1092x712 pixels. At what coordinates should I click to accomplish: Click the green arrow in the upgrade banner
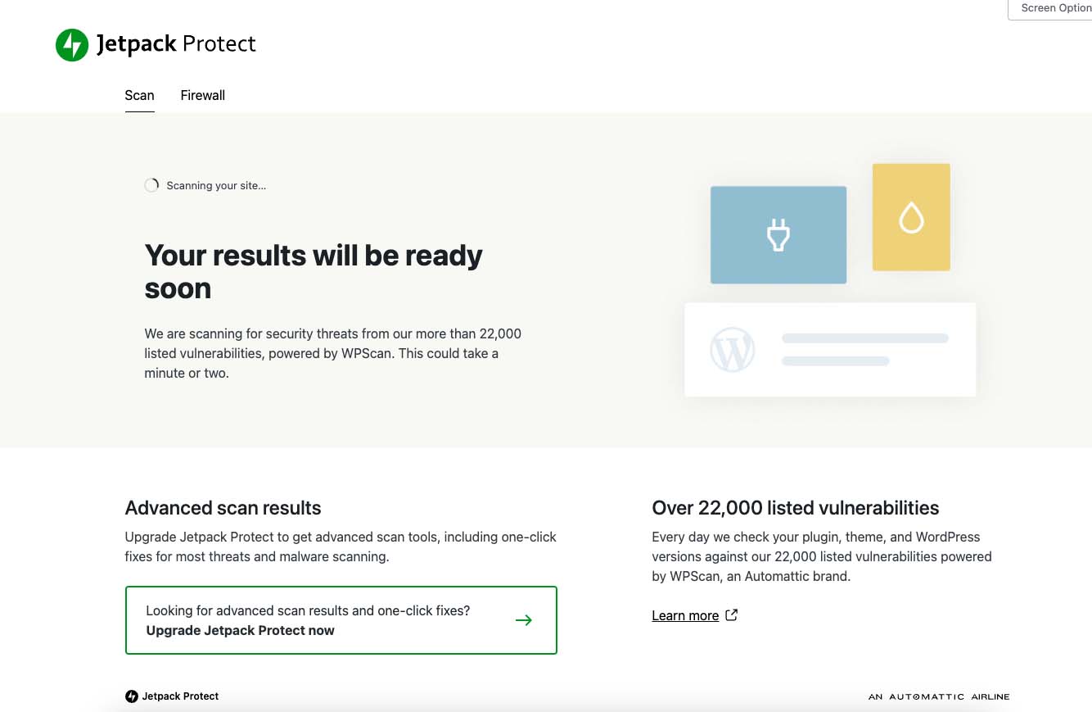pyautogui.click(x=524, y=620)
